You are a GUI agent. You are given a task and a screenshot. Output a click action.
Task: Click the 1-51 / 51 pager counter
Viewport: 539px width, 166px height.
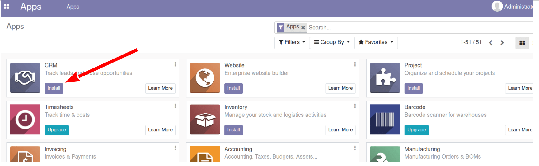(x=471, y=42)
